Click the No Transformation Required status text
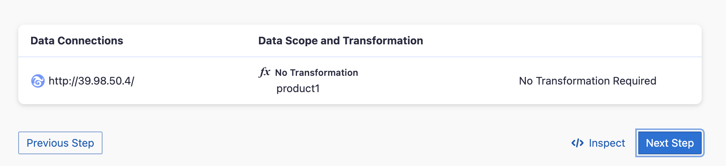This screenshot has height=166, width=726. tap(587, 81)
